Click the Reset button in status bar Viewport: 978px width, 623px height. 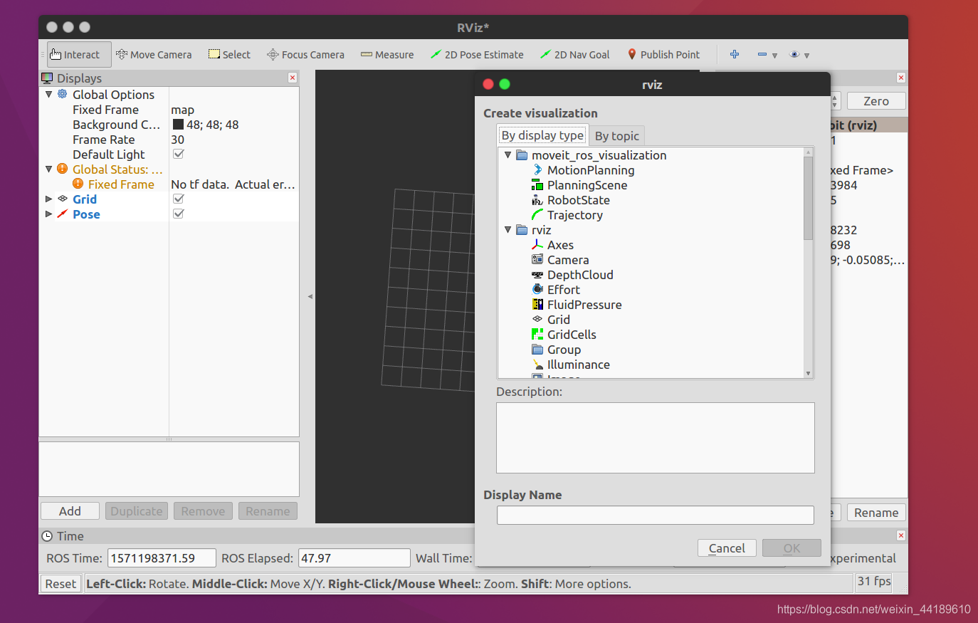point(61,584)
